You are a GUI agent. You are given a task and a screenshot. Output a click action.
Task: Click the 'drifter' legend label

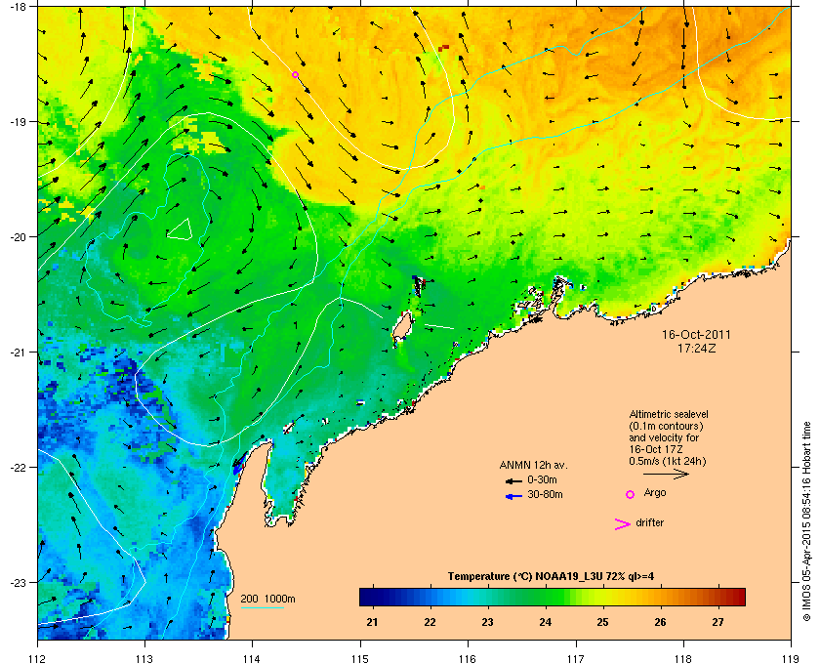[649, 522]
